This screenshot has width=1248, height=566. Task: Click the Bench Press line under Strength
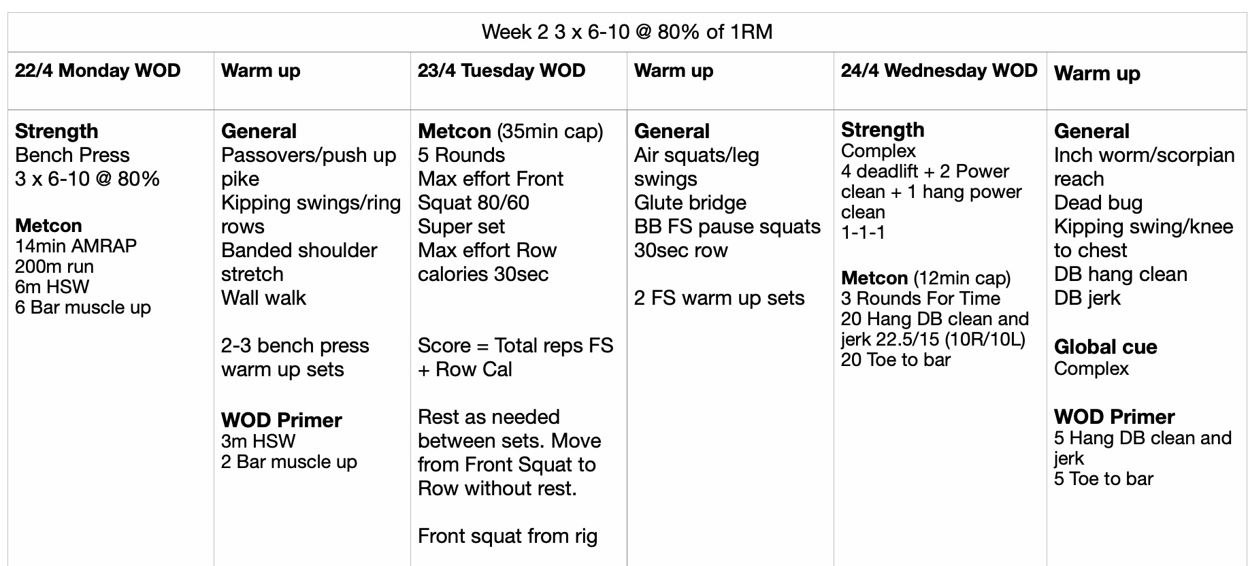72,155
